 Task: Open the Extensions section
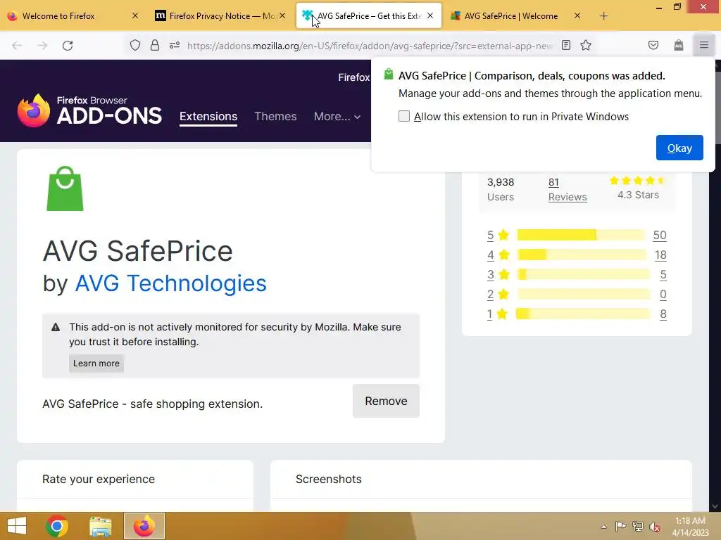tap(208, 117)
